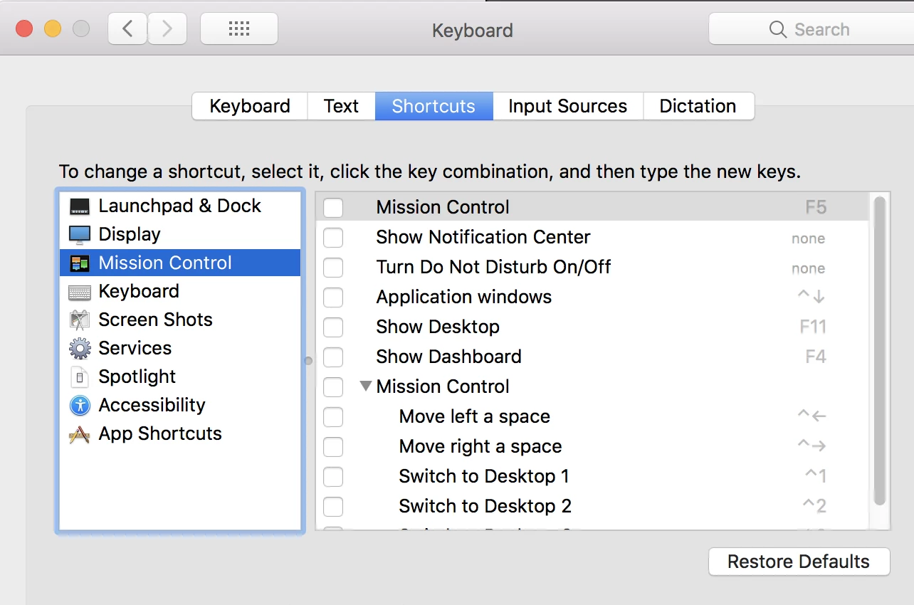Click the F11 key combination for Show Desktop
This screenshot has width=914, height=605.
tap(812, 327)
